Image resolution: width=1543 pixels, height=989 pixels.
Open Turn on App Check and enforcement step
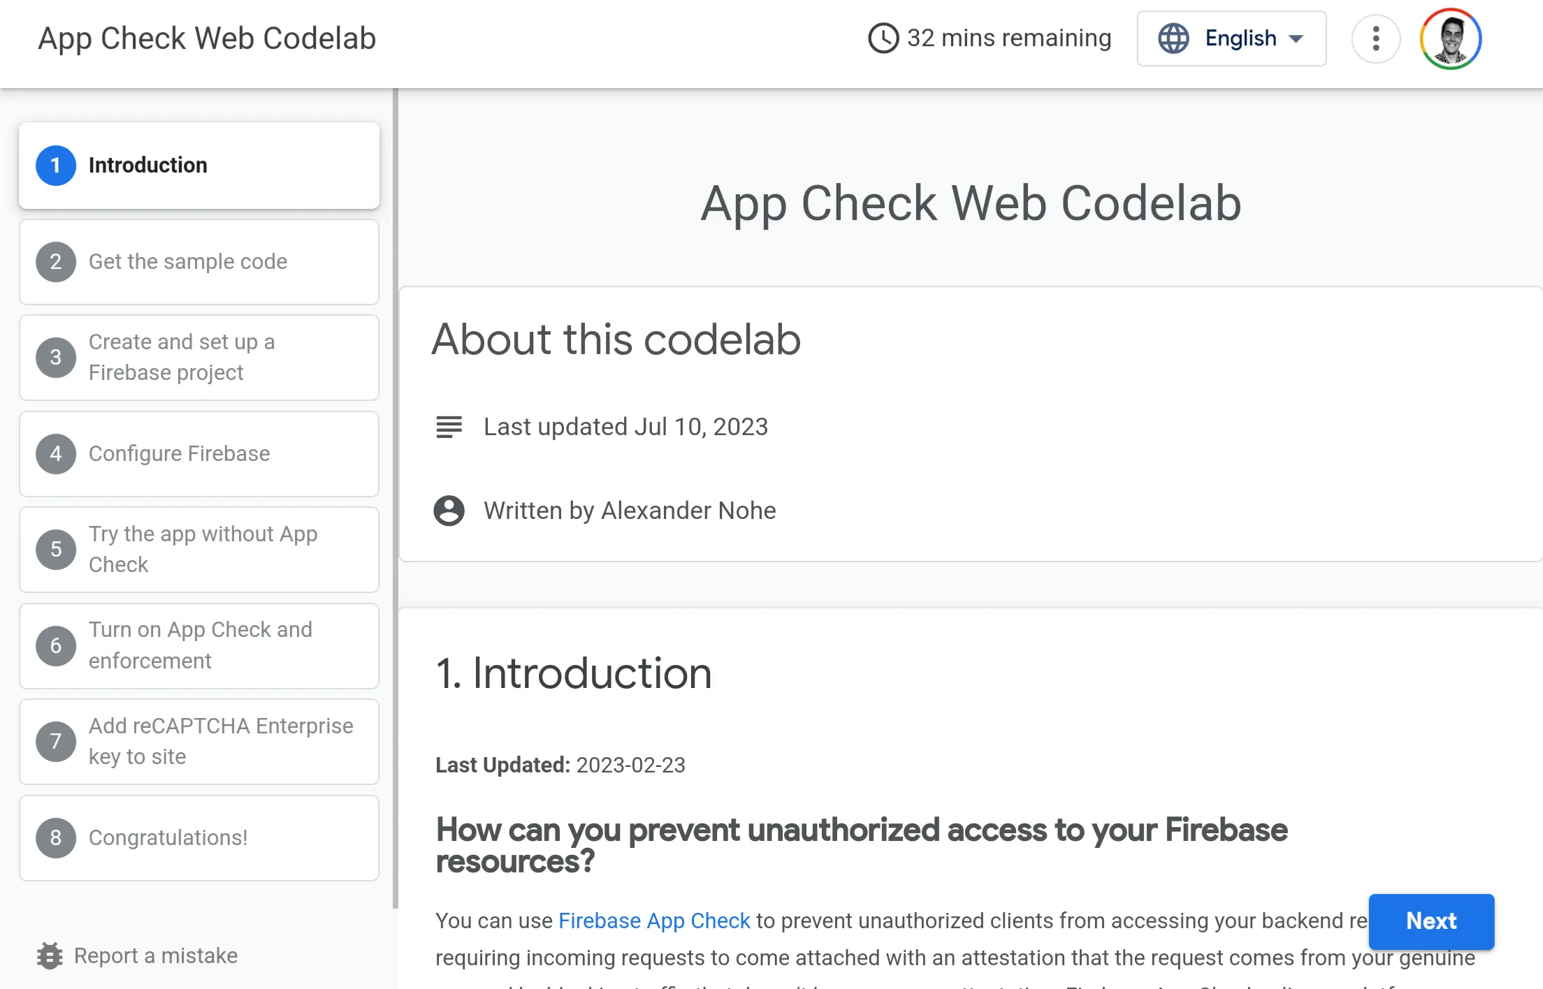199,646
